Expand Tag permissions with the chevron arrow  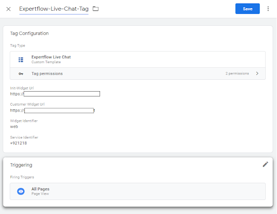(x=257, y=73)
